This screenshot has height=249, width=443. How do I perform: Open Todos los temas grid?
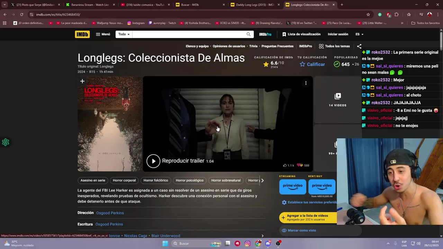(x=334, y=46)
